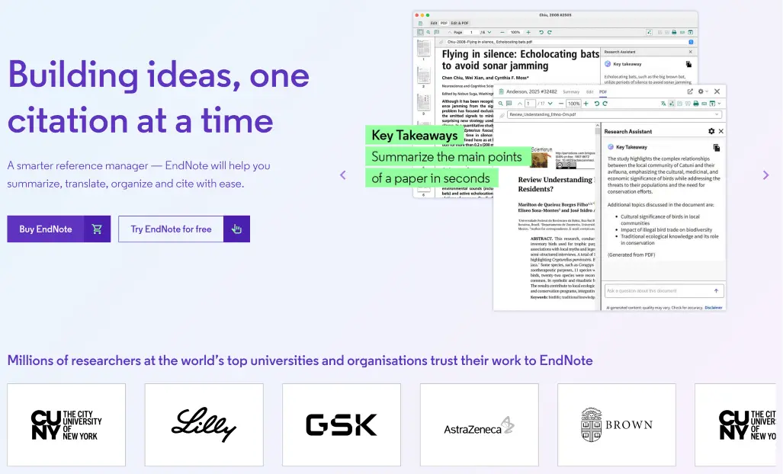Go to next page in Anderson PDF
The width and height of the screenshot is (783, 474).
[550, 104]
